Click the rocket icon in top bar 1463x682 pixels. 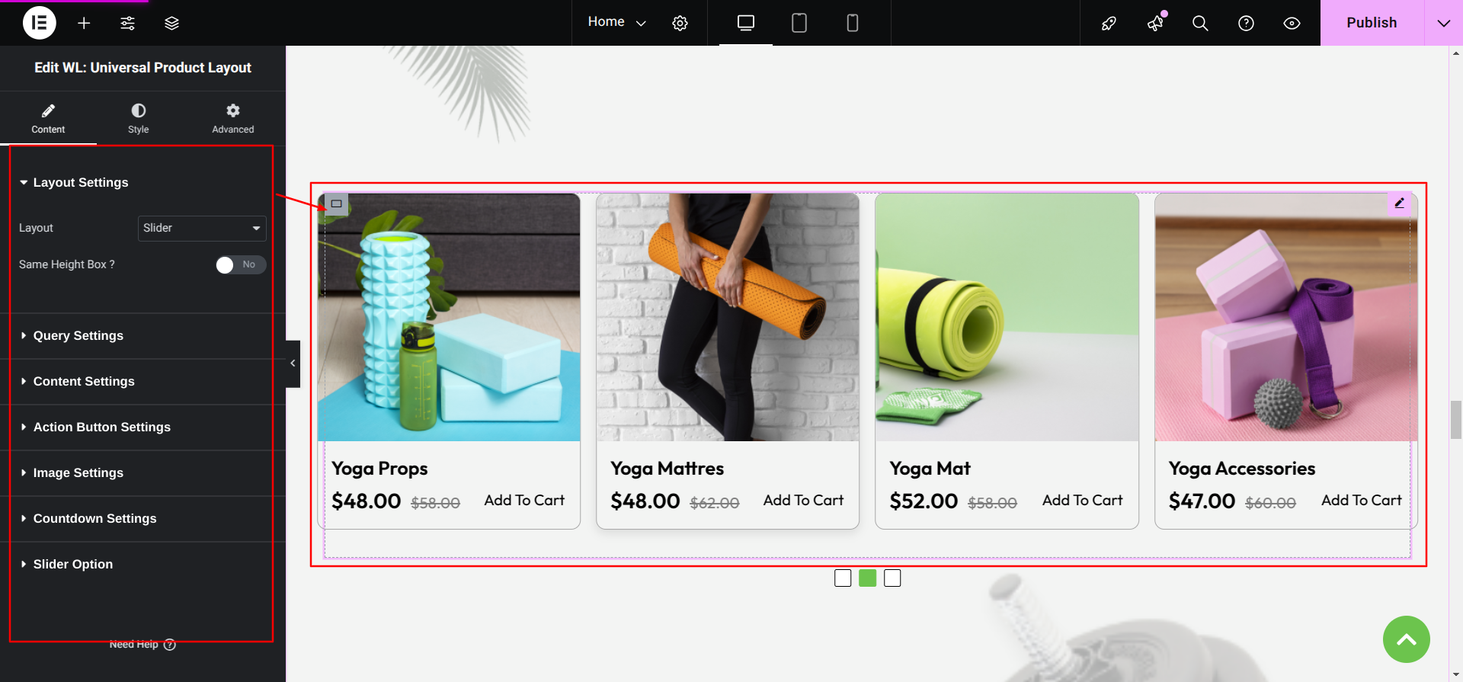coord(1109,23)
